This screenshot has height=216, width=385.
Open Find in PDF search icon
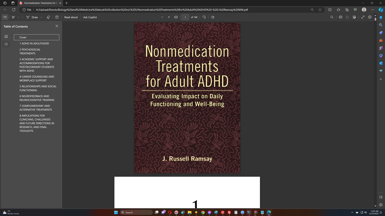332,17
